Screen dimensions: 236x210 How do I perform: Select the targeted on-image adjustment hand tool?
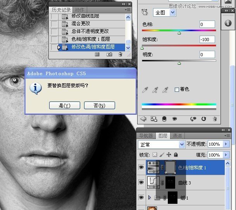[x=144, y=12]
